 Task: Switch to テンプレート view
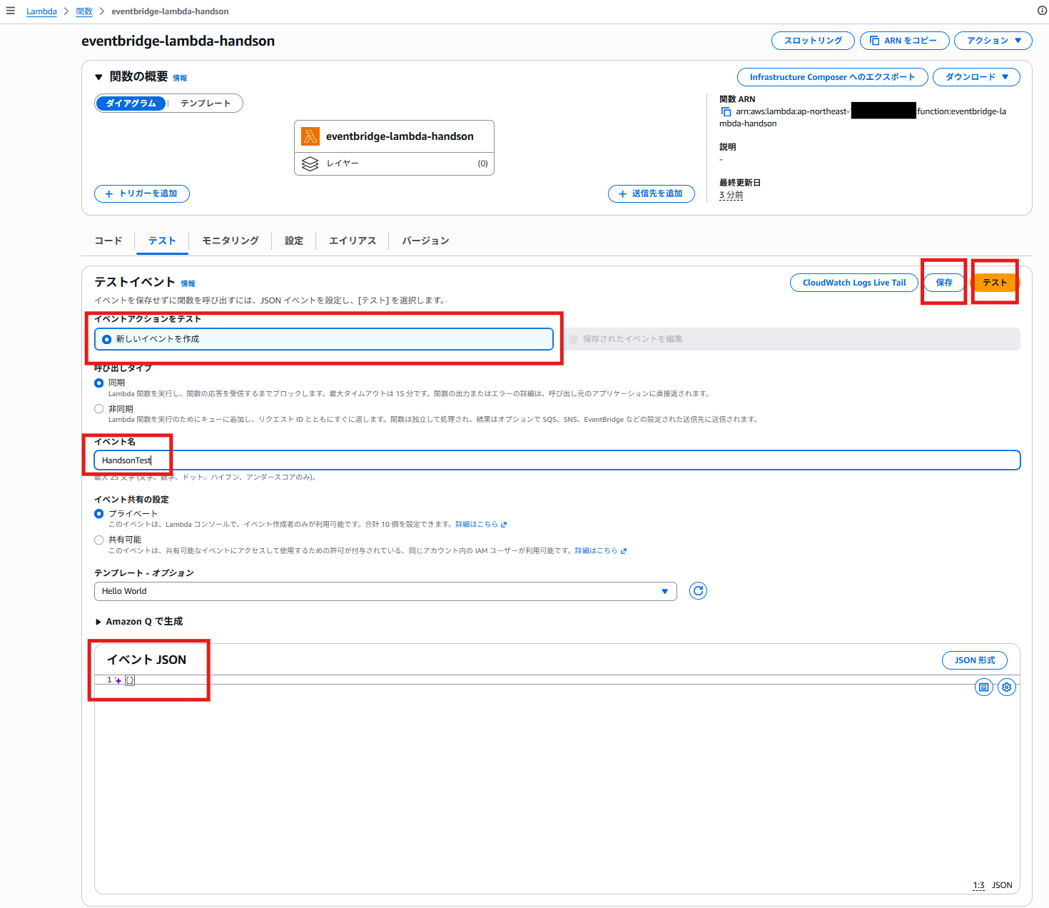point(206,104)
